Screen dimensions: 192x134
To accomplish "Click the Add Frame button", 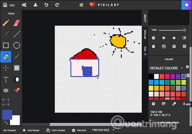I will [x=31, y=130].
